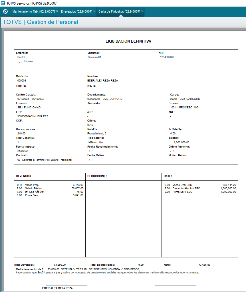Click the Sucursal01 value

pos(94,57)
